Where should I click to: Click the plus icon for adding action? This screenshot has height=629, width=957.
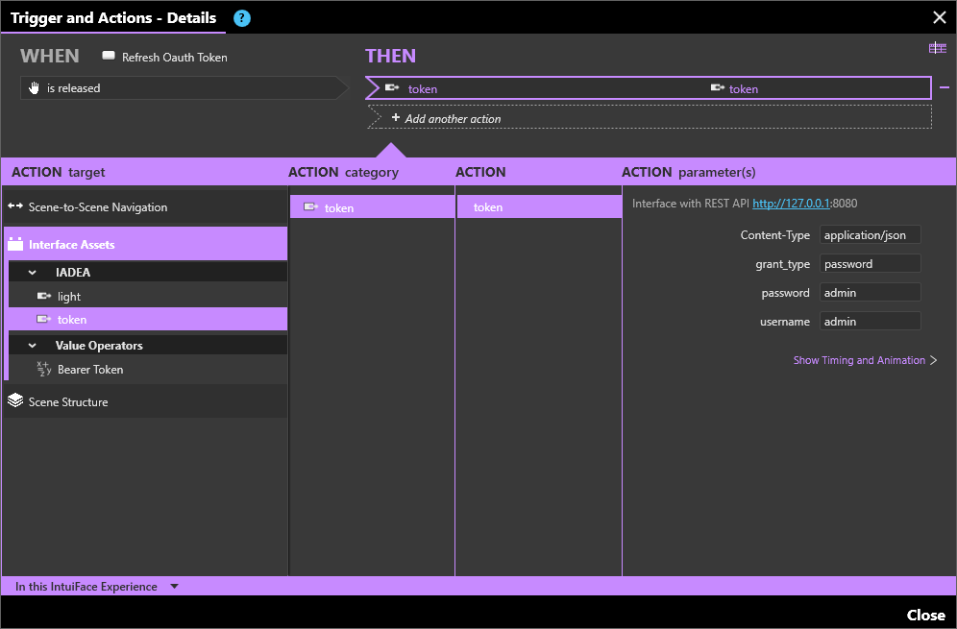[x=396, y=117]
